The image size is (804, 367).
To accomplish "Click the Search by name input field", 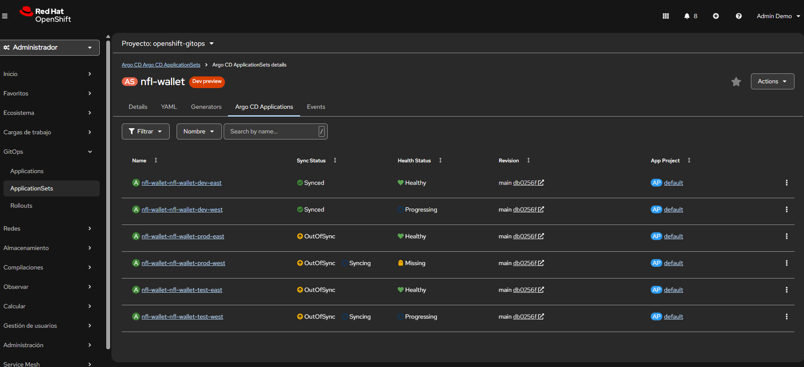I will point(272,131).
